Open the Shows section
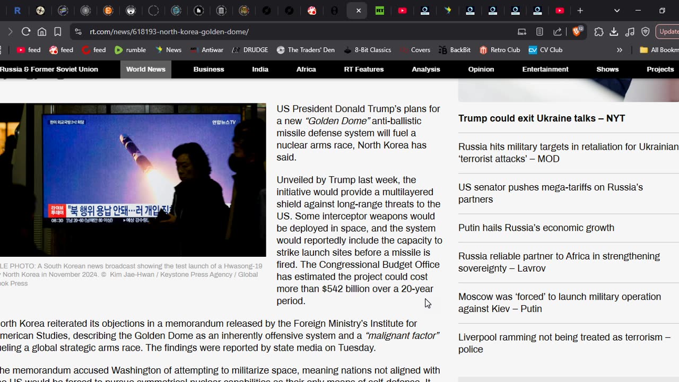The width and height of the screenshot is (679, 382). point(607,70)
